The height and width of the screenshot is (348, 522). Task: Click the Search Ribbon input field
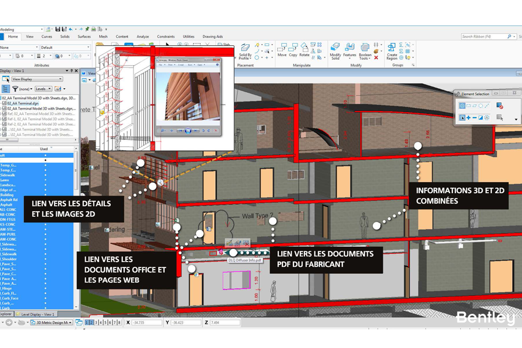pyautogui.click(x=484, y=37)
